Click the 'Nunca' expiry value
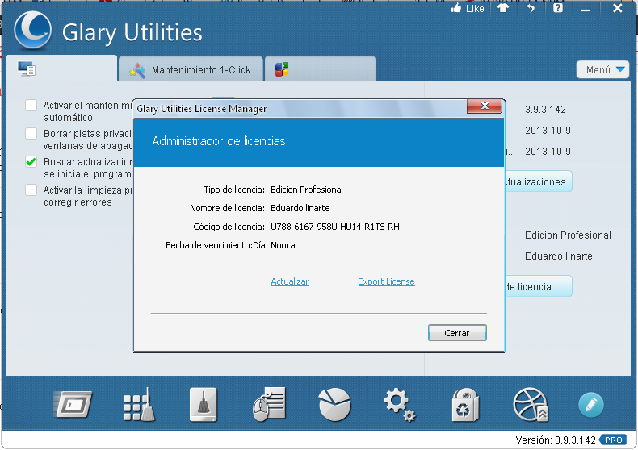Viewport: 638px width, 450px height. click(283, 245)
